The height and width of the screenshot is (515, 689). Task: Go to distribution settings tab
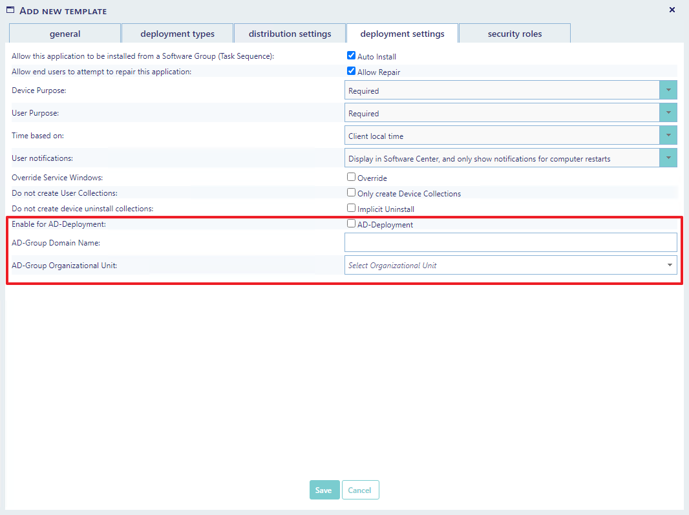[x=290, y=34]
